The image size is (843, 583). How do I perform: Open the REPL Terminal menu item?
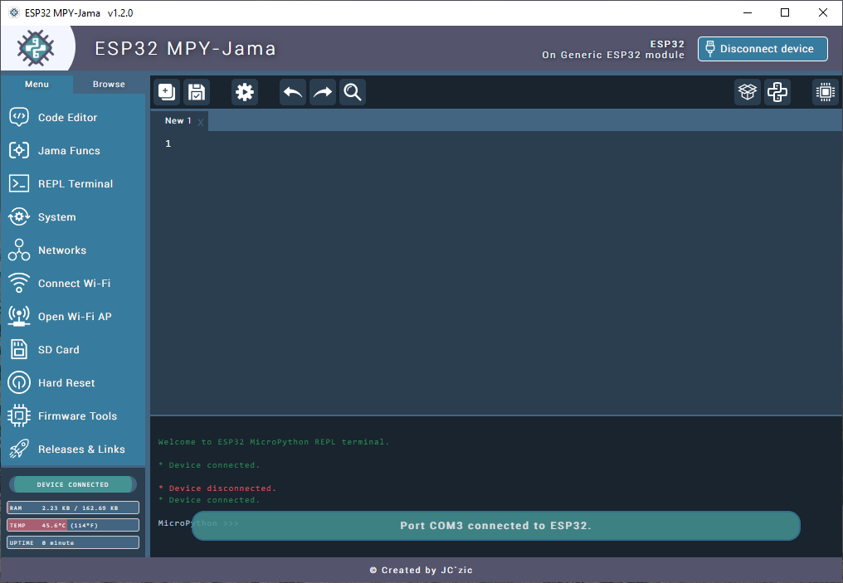(72, 184)
